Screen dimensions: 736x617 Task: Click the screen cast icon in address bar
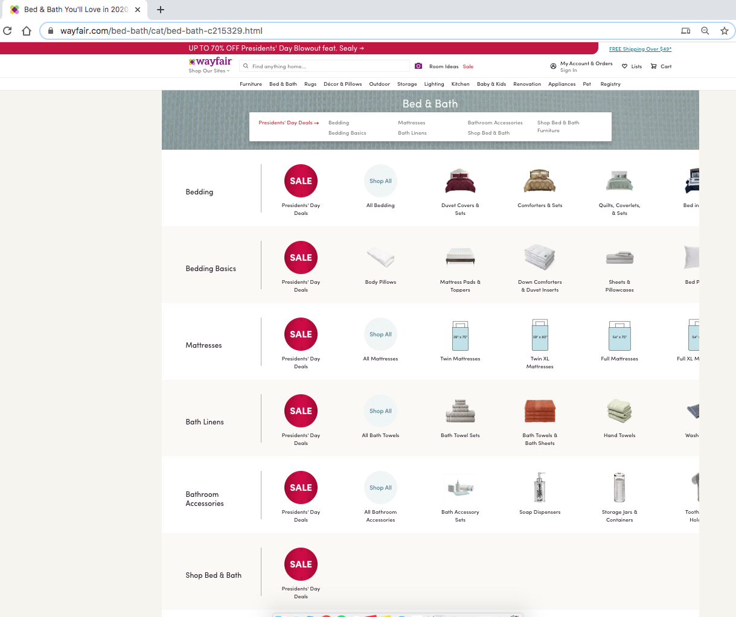click(x=685, y=31)
